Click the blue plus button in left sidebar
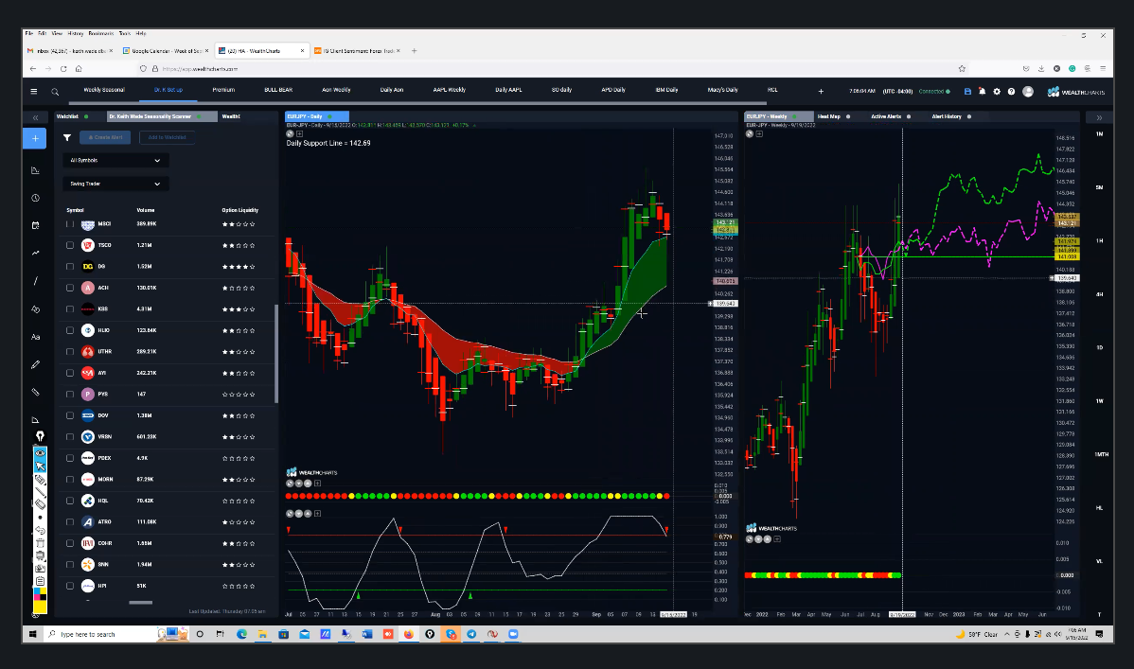Viewport: 1134px width, 669px height. click(x=35, y=138)
